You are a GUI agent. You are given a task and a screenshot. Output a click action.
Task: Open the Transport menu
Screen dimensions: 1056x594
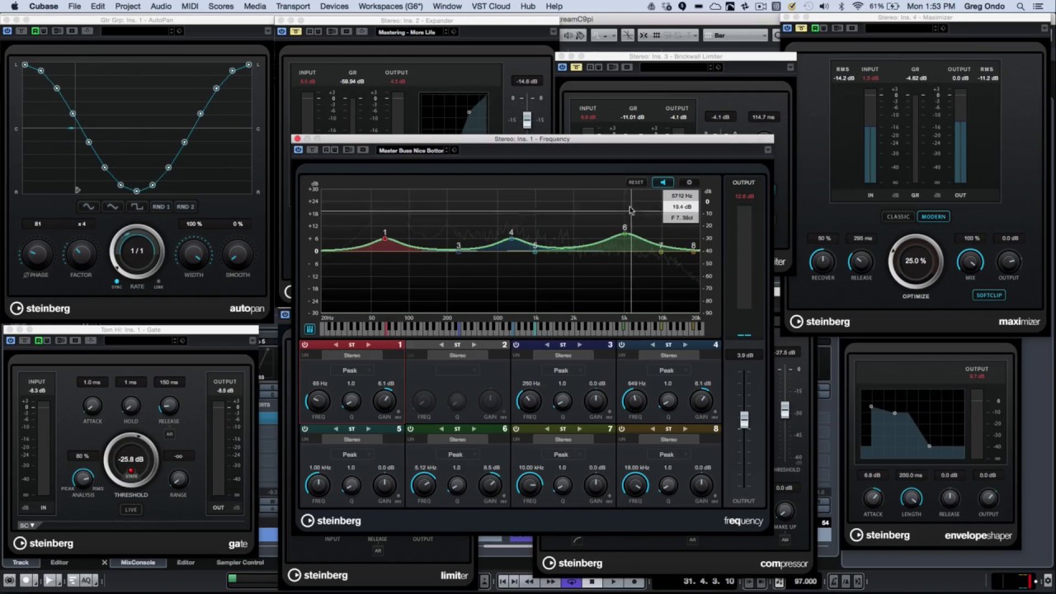pyautogui.click(x=293, y=7)
